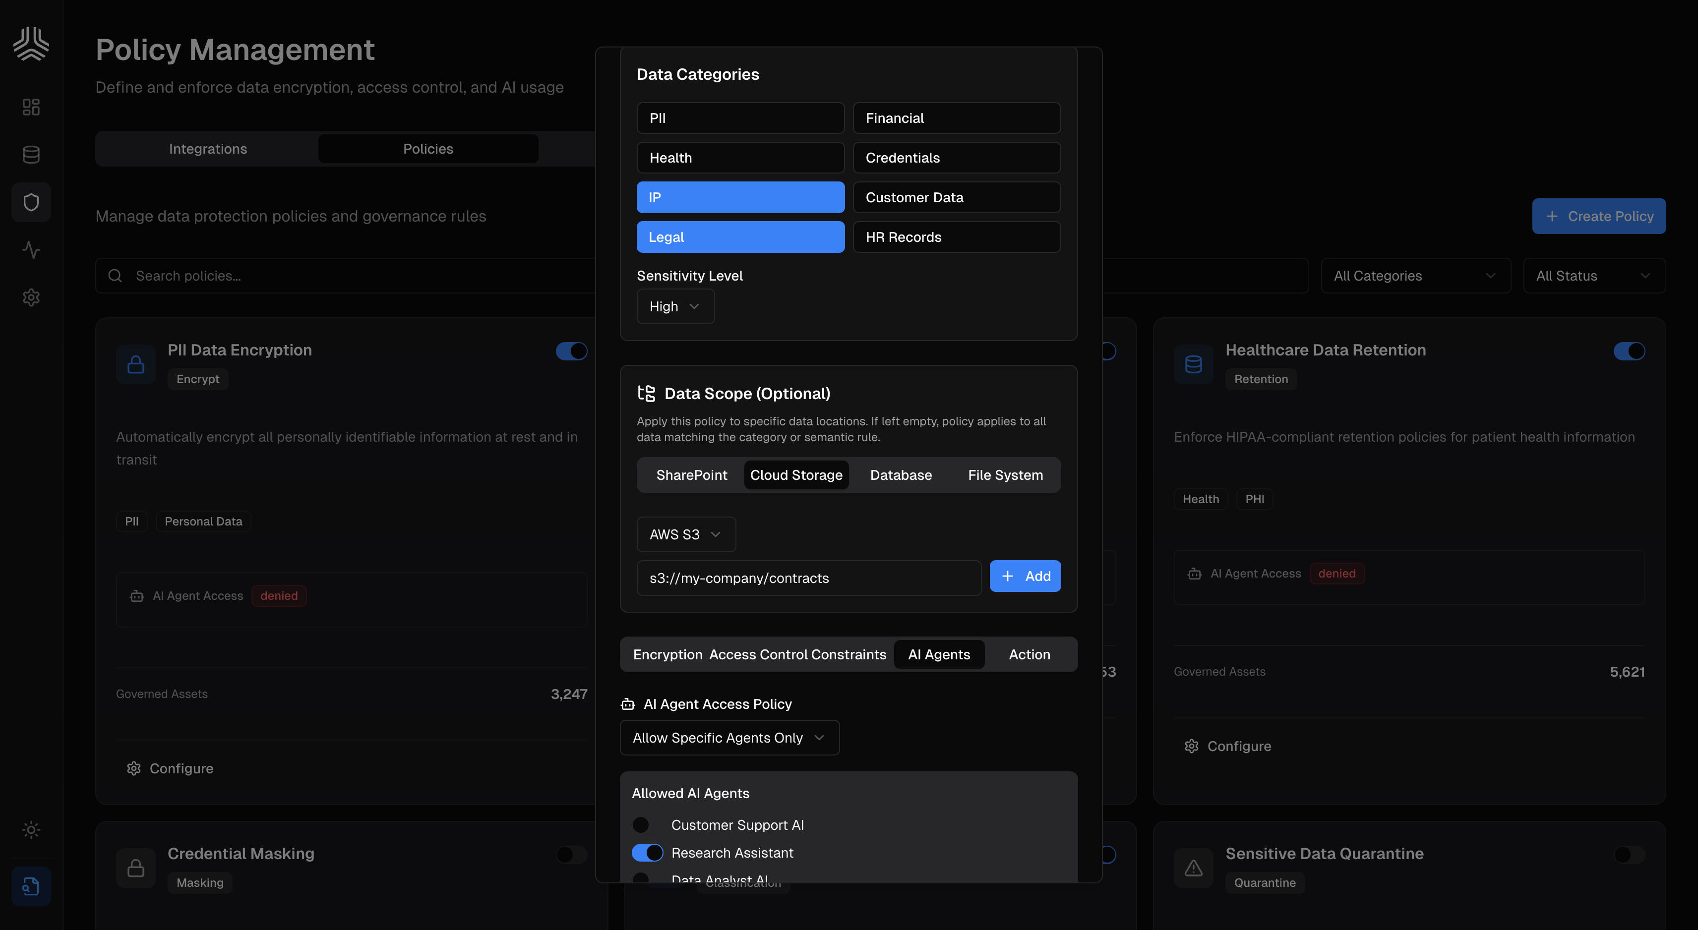The height and width of the screenshot is (930, 1698).
Task: Click the Credential Masking lock icon
Action: tap(136, 868)
